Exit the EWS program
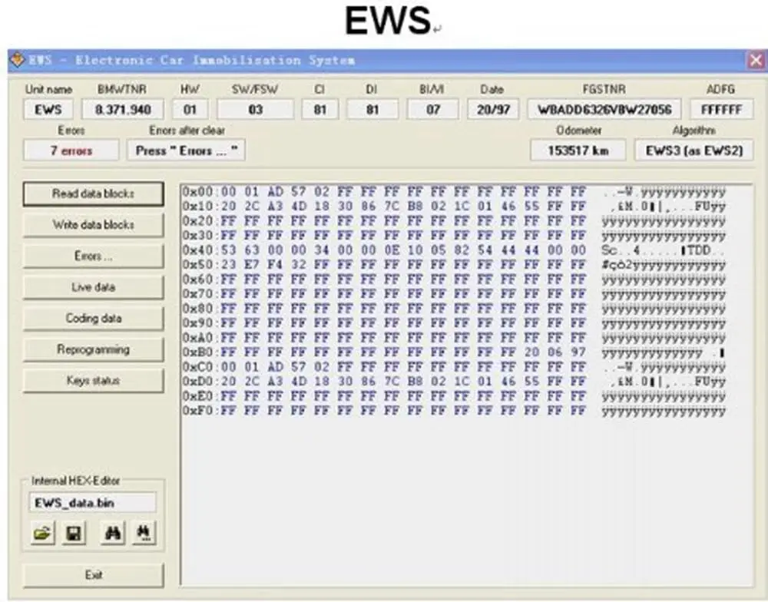 (93, 574)
